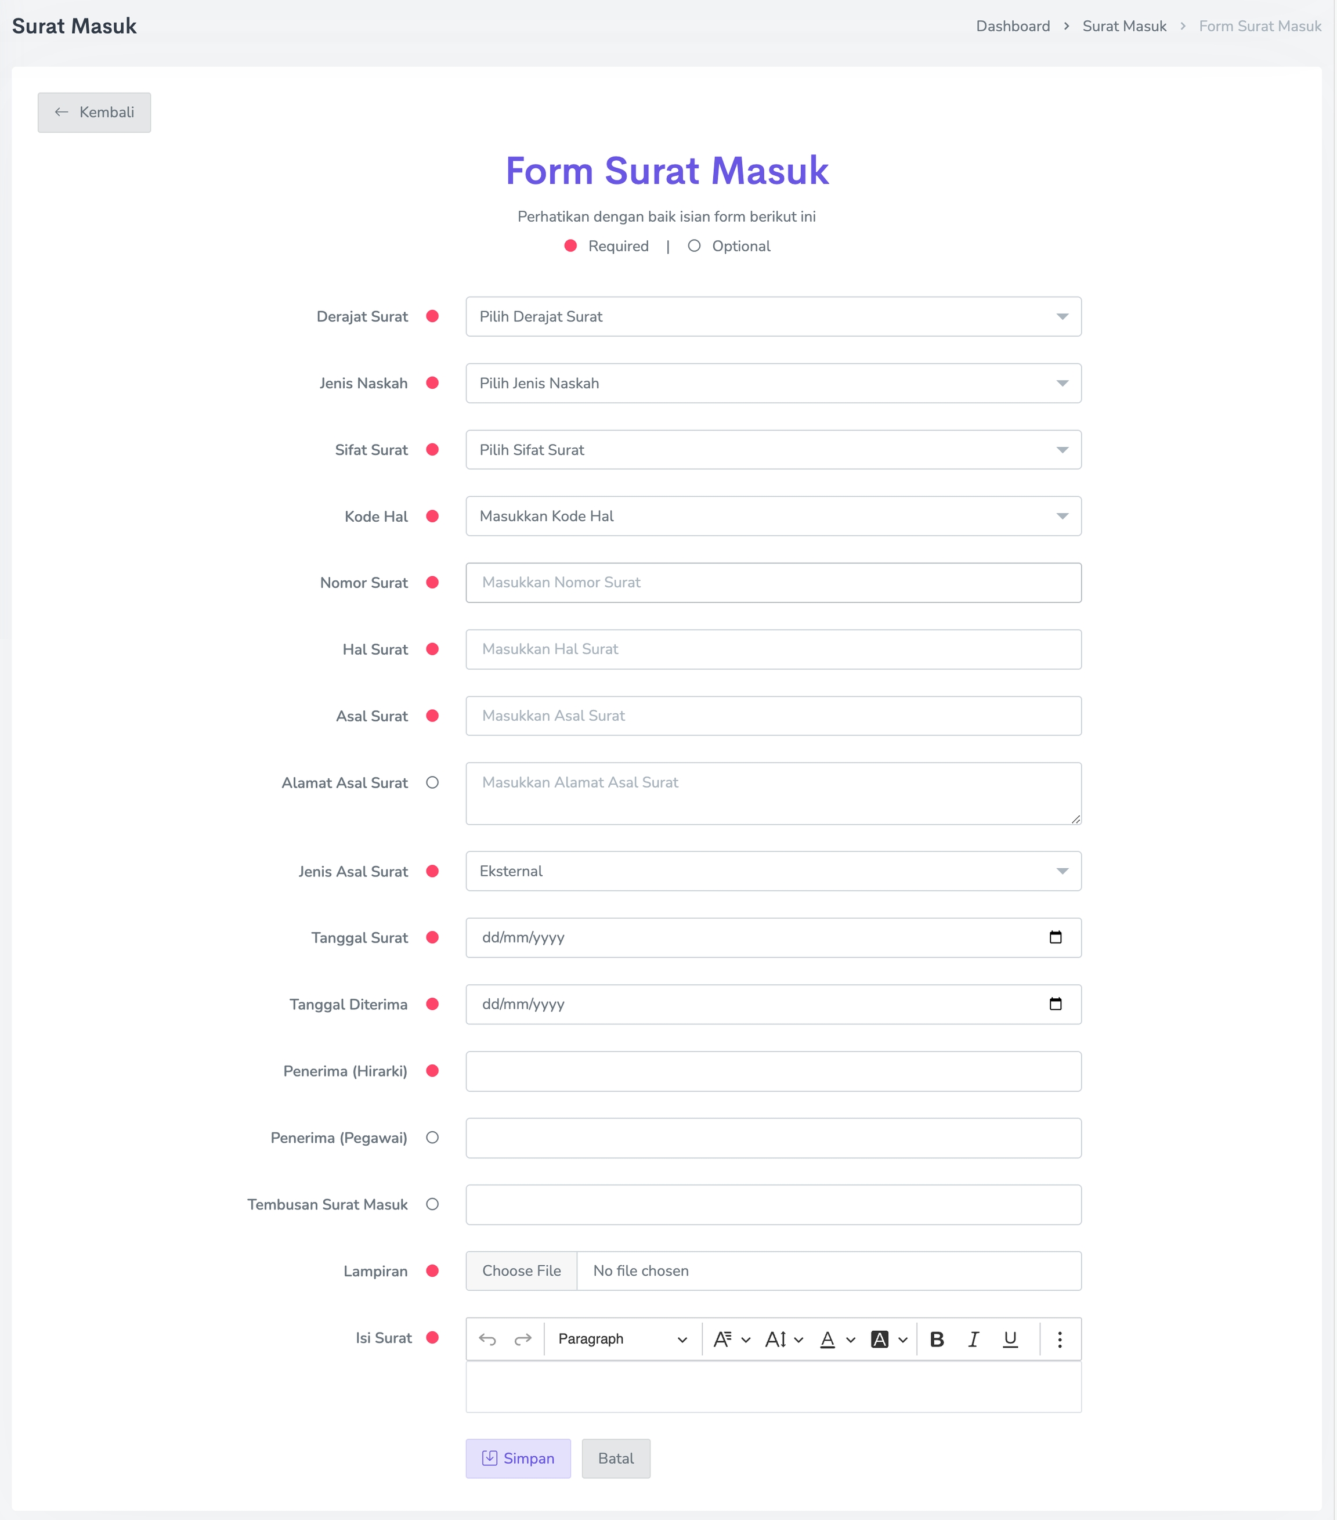This screenshot has width=1337, height=1520.
Task: Open the font color picker
Action: coord(837,1340)
